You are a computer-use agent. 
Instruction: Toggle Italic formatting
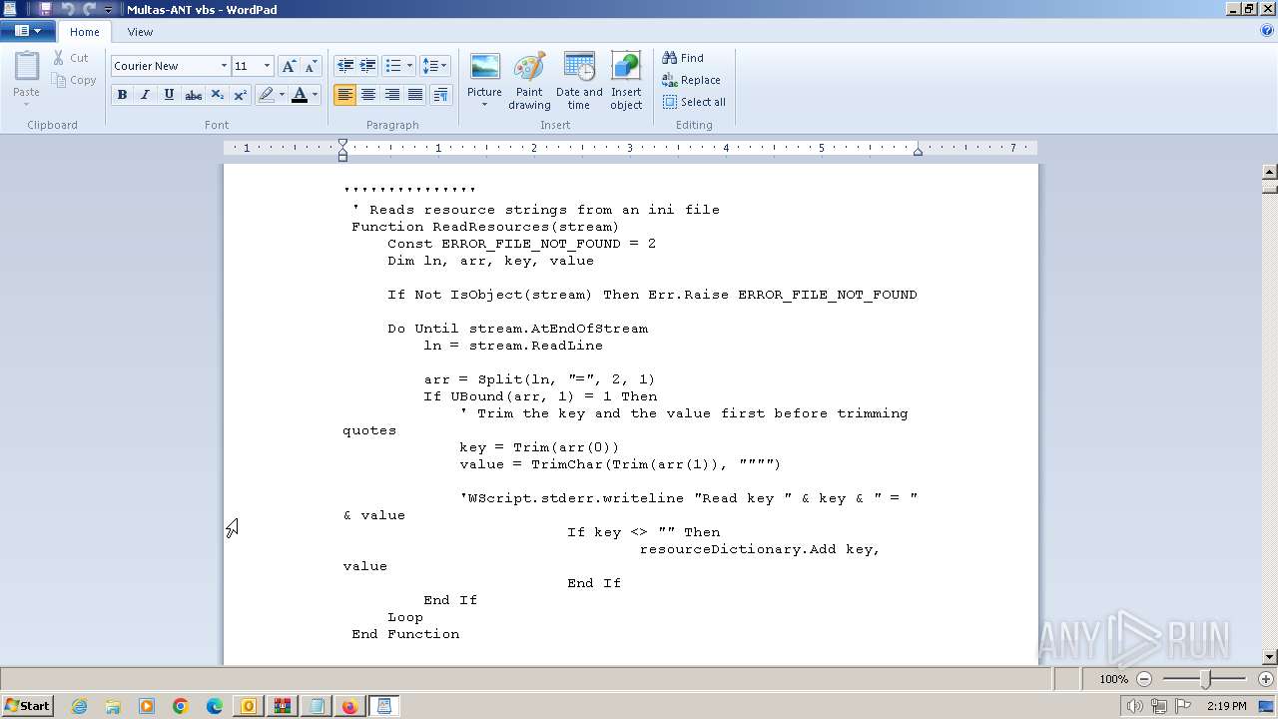point(145,95)
